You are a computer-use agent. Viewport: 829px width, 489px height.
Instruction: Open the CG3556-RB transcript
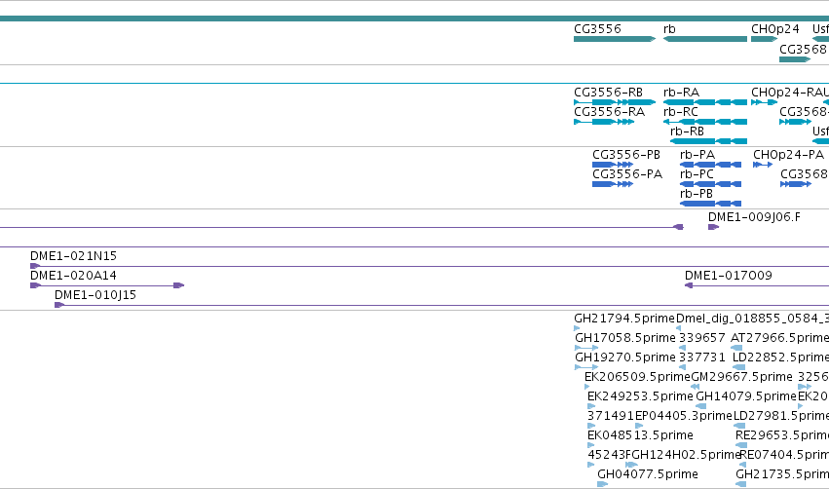click(x=615, y=102)
